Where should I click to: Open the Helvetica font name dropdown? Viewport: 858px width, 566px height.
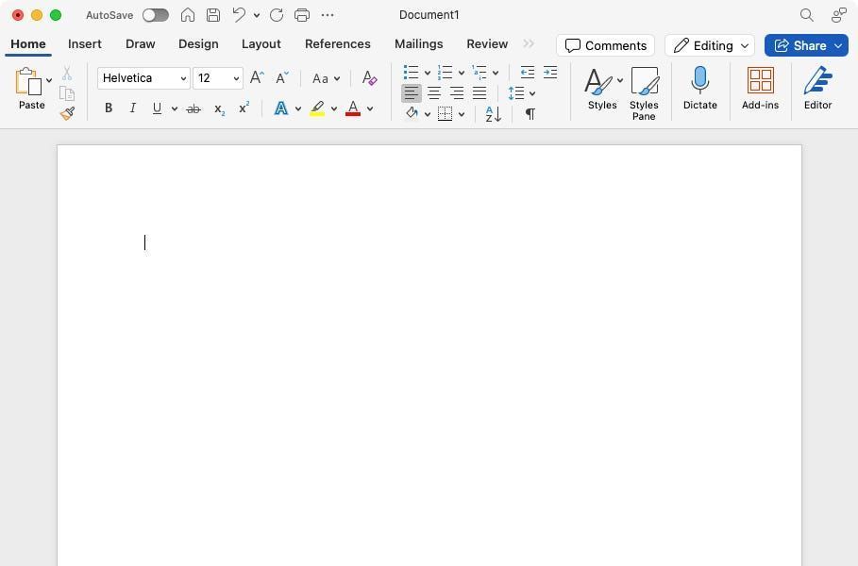tap(143, 78)
